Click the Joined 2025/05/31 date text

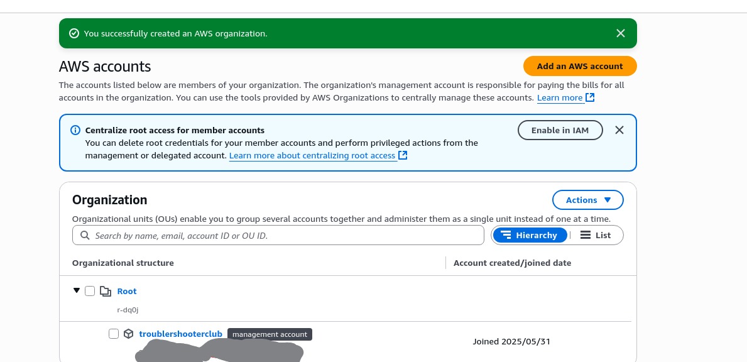[x=511, y=341]
